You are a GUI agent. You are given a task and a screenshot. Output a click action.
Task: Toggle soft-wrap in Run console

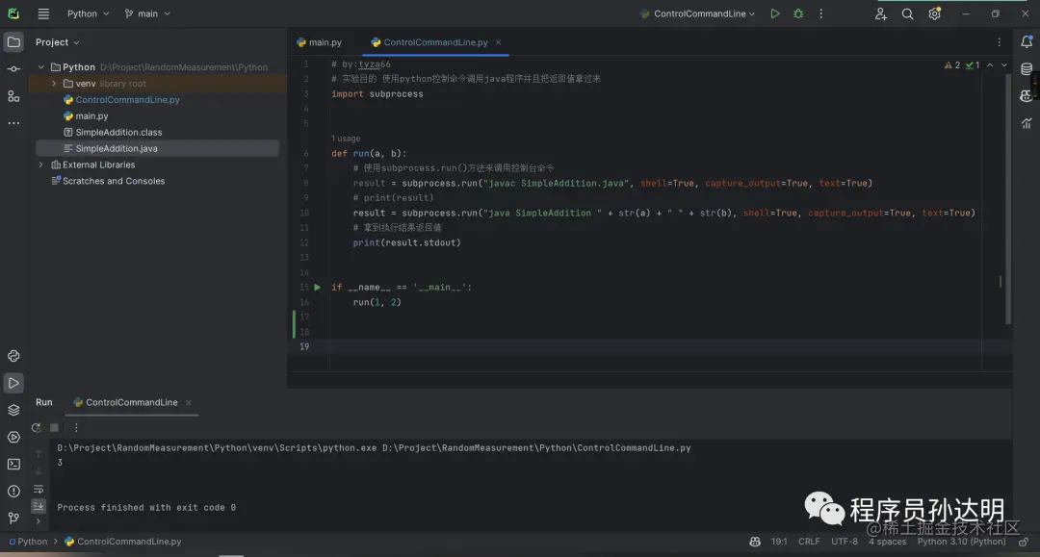pyautogui.click(x=39, y=490)
